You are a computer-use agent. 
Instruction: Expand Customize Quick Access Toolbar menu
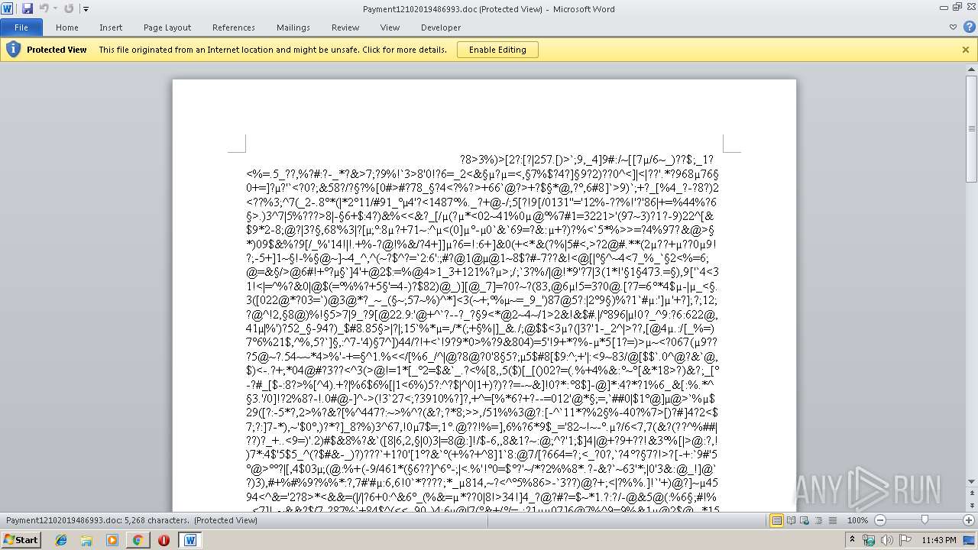(86, 9)
